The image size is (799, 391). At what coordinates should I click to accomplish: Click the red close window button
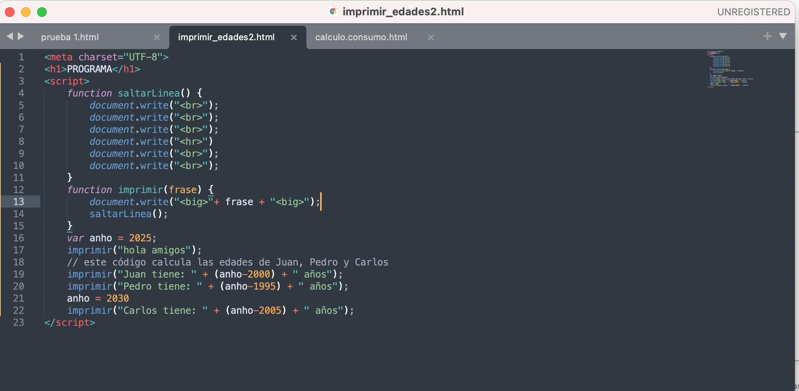(10, 12)
